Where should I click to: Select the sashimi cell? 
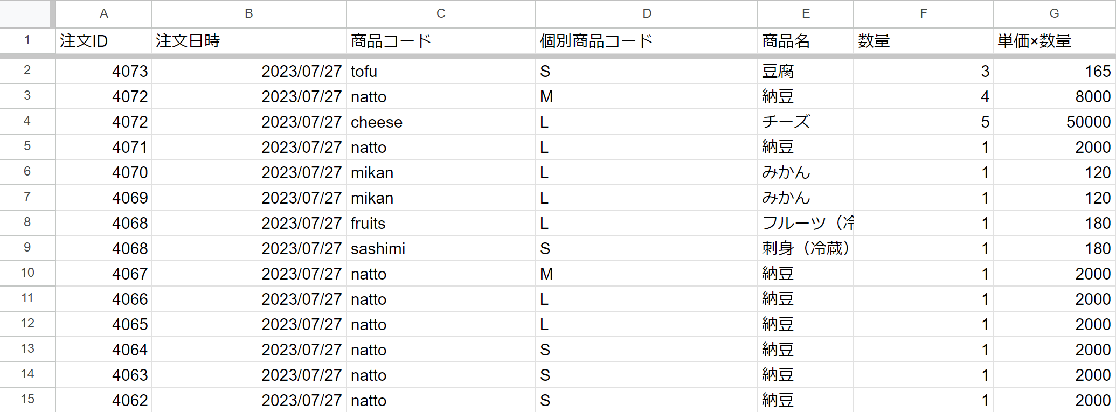(441, 248)
